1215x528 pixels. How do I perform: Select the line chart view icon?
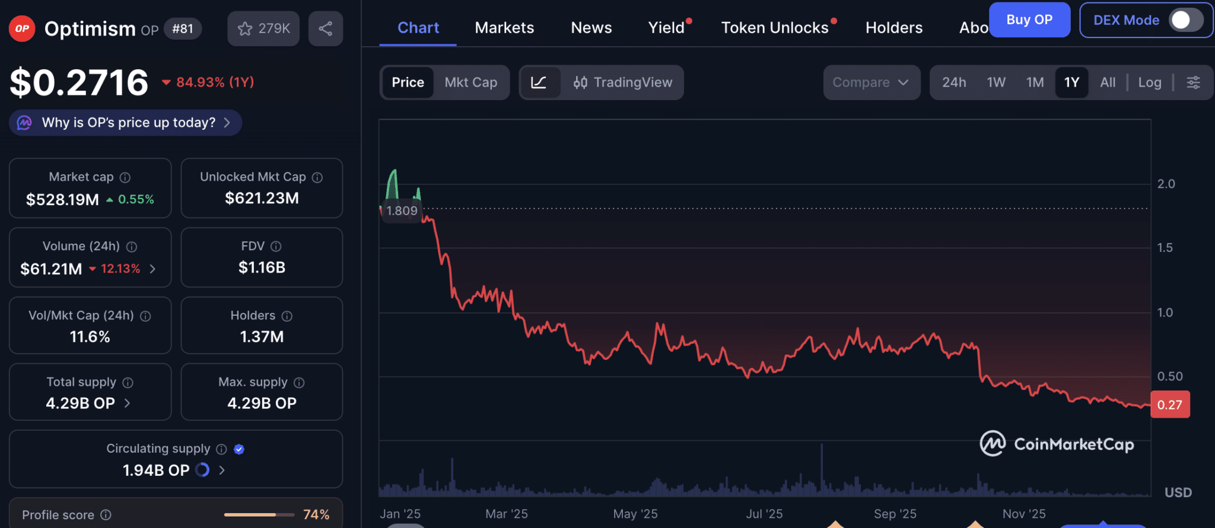point(539,82)
